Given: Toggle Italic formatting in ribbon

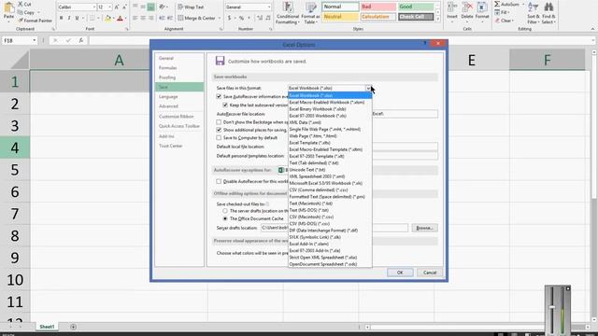Looking at the screenshot, I should click(x=69, y=19).
